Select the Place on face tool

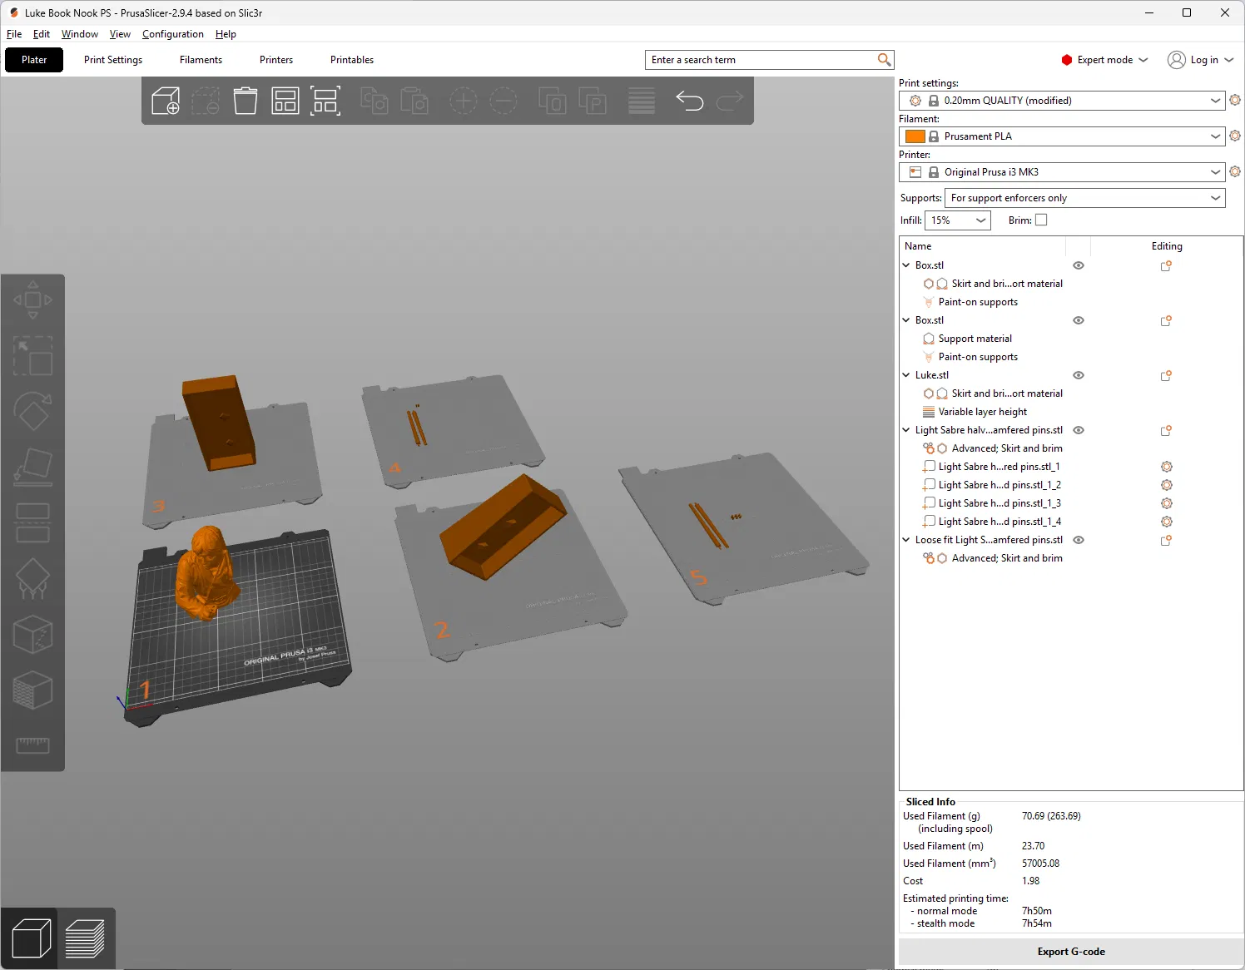tap(33, 468)
